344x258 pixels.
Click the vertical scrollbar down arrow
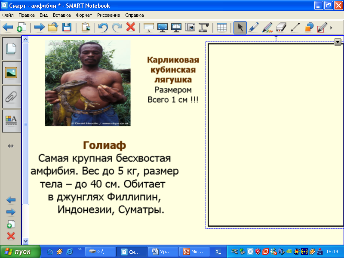click(26, 241)
